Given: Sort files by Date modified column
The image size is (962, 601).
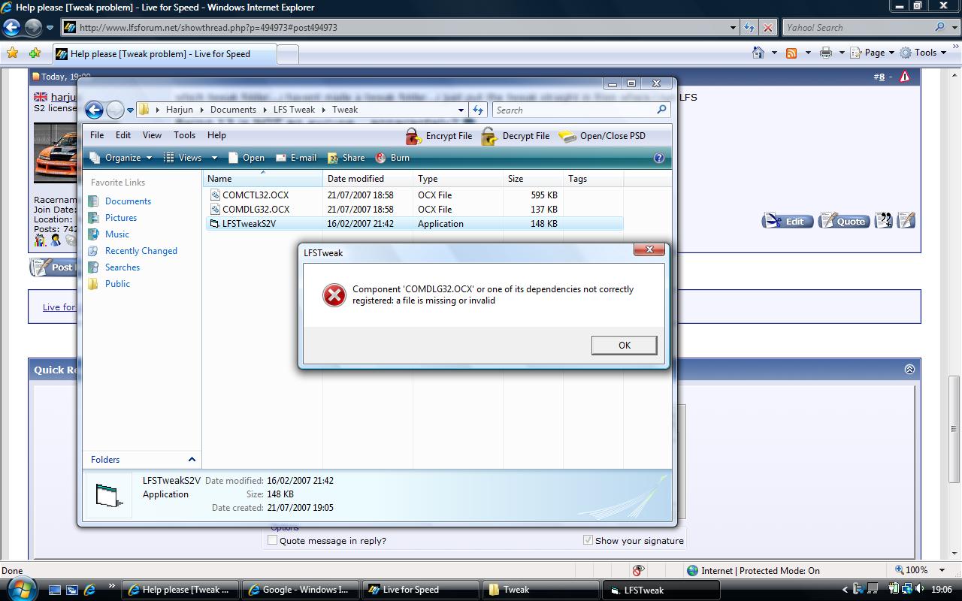Looking at the screenshot, I should (x=368, y=179).
